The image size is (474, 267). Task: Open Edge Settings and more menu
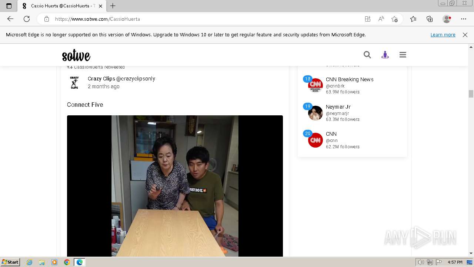click(464, 19)
